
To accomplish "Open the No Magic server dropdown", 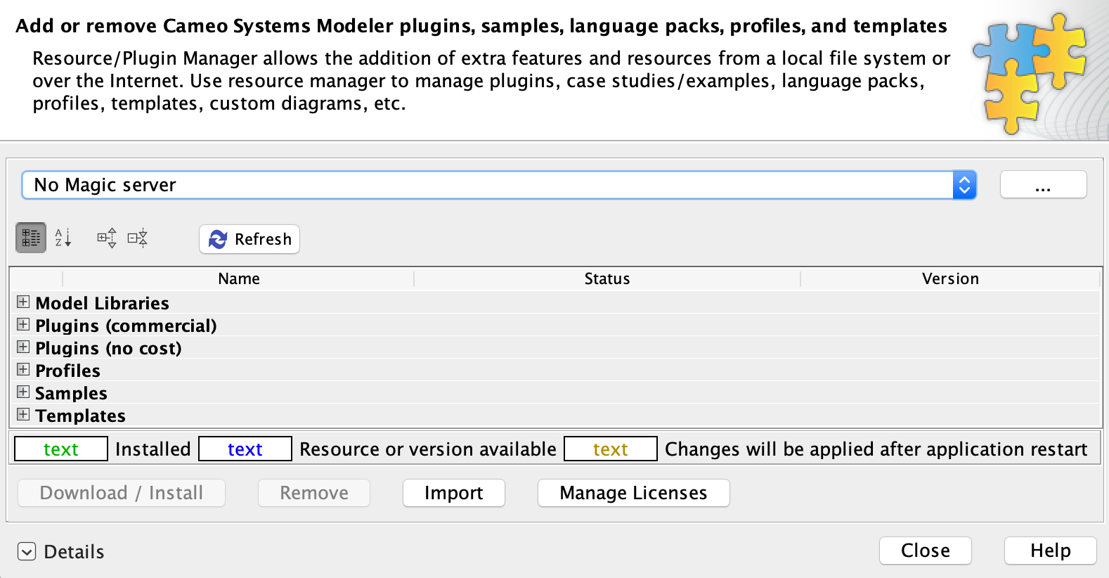I will tap(499, 185).
